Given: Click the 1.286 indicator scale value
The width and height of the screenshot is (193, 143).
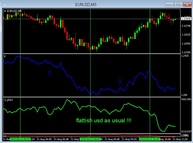Looking at the screenshot, I should click(x=184, y=95).
